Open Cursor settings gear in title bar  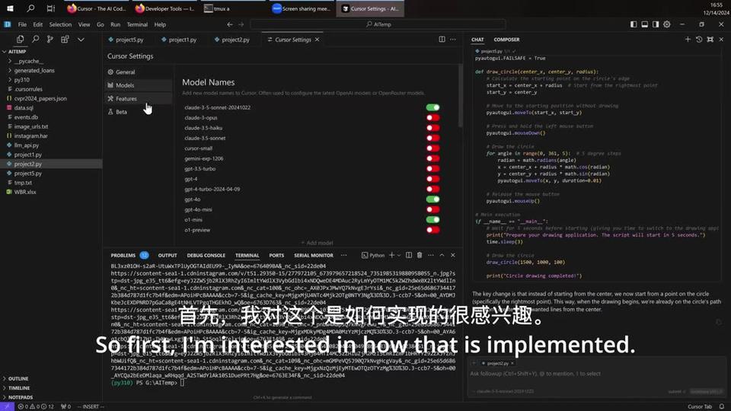(x=667, y=24)
